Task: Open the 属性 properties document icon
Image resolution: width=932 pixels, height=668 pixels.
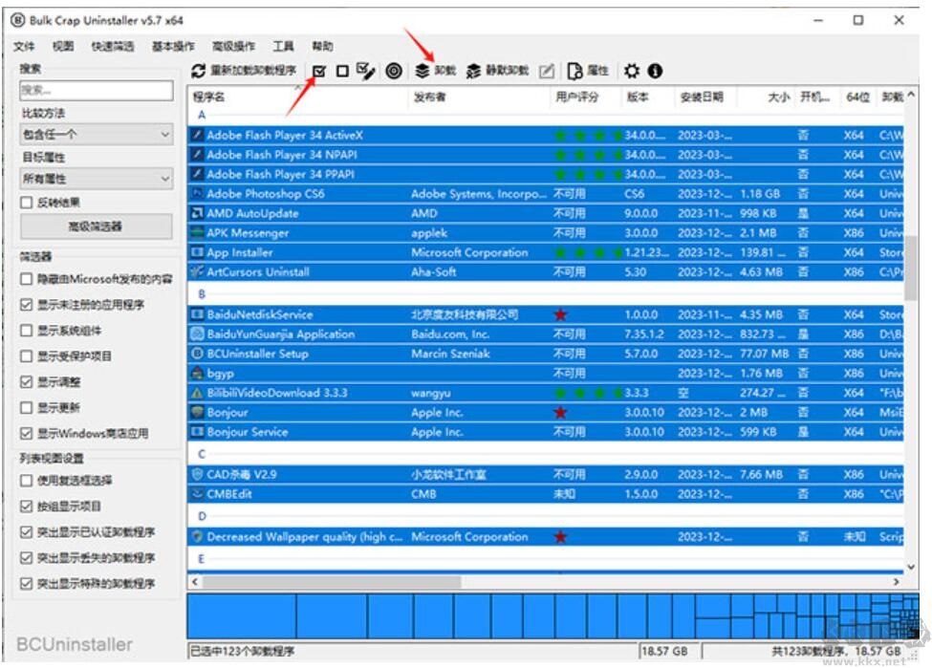Action: point(575,70)
